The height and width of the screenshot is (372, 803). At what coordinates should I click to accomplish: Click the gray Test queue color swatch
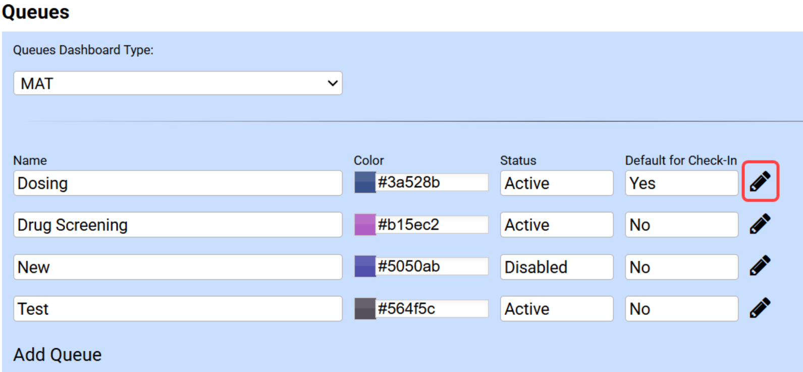point(365,308)
